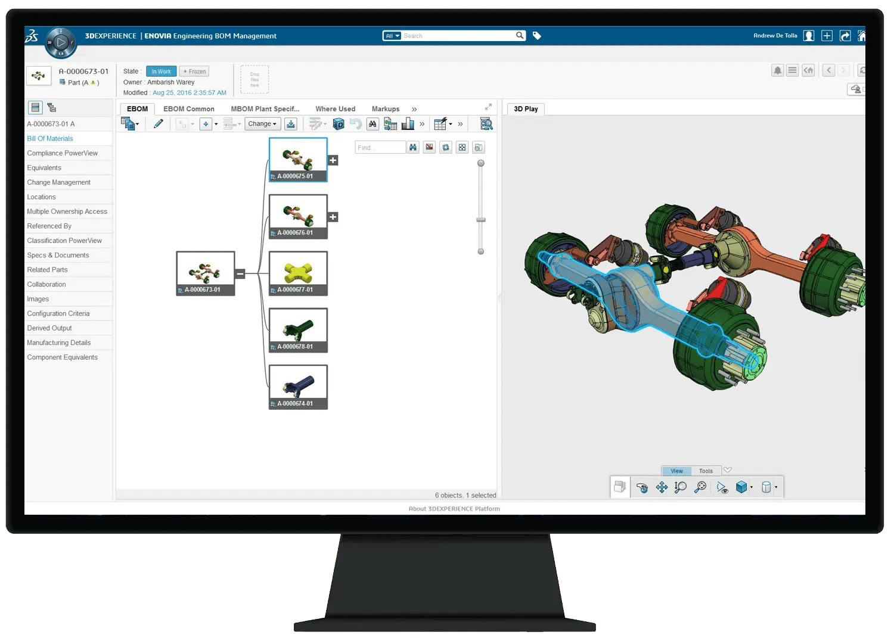Image resolution: width=894 pixels, height=638 pixels.
Task: Click the Frozen state button
Action: pyautogui.click(x=194, y=71)
